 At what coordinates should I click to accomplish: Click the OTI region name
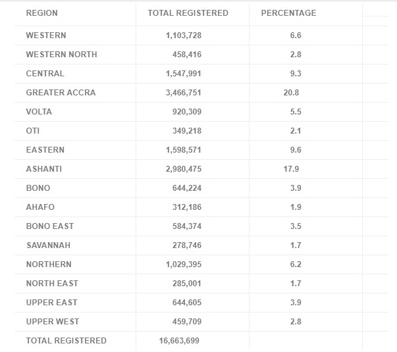pyautogui.click(x=33, y=131)
